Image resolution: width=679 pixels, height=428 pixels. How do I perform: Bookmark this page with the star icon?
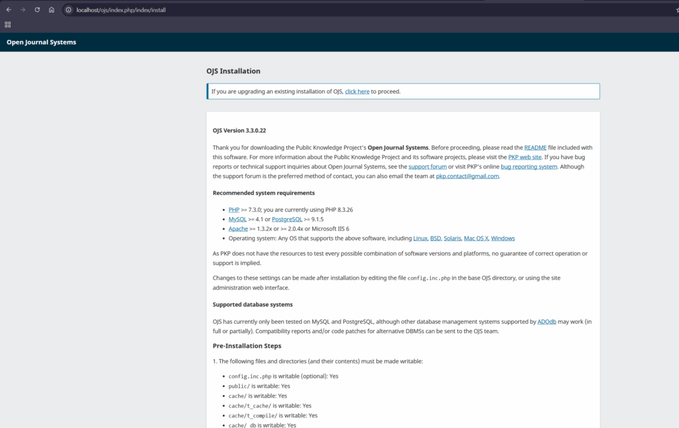pos(676,10)
